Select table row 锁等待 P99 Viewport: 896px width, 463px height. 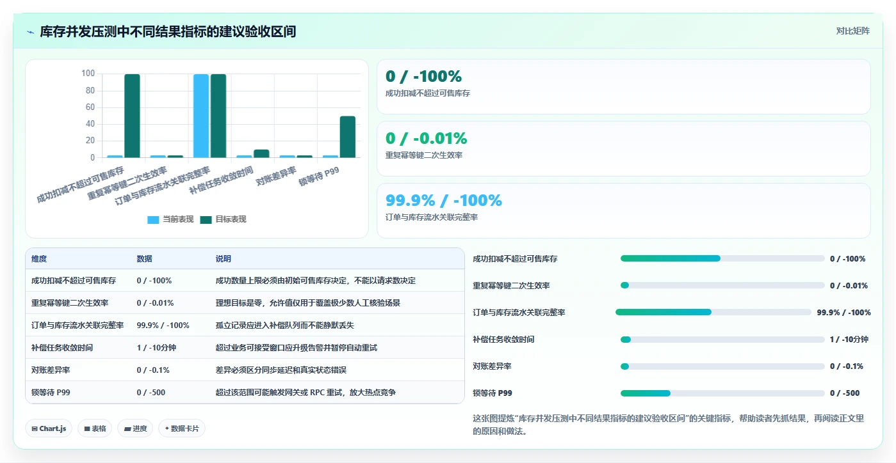(x=245, y=392)
